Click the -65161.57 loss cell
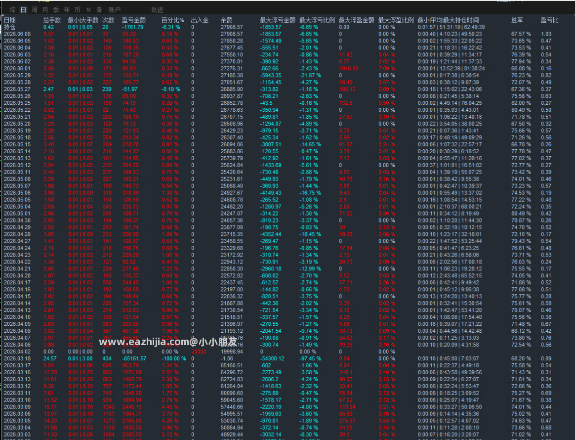The image size is (575, 440). coord(134,358)
